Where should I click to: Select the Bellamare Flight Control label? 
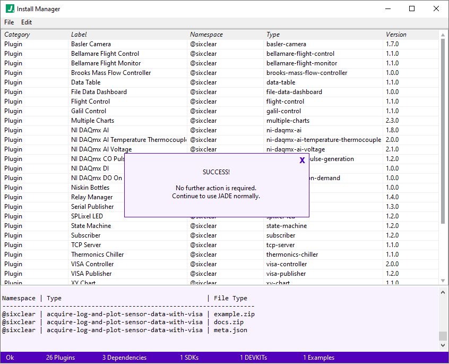tap(105, 54)
